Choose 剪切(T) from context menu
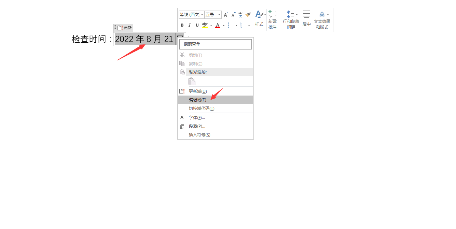The image size is (456, 229). (216, 55)
